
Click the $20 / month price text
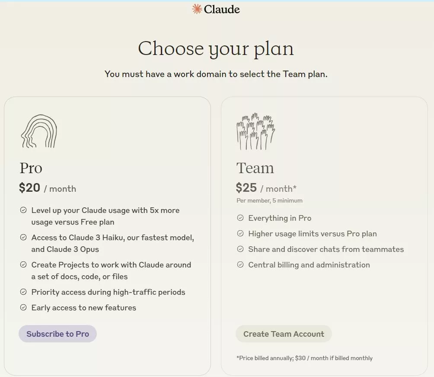coord(48,188)
